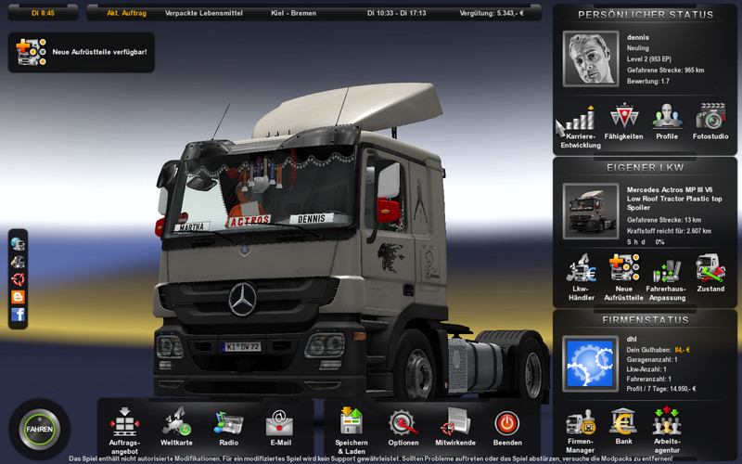Image resolution: width=742 pixels, height=464 pixels.
Task: Click the red SCS logo icon
Action: pyautogui.click(x=18, y=279)
